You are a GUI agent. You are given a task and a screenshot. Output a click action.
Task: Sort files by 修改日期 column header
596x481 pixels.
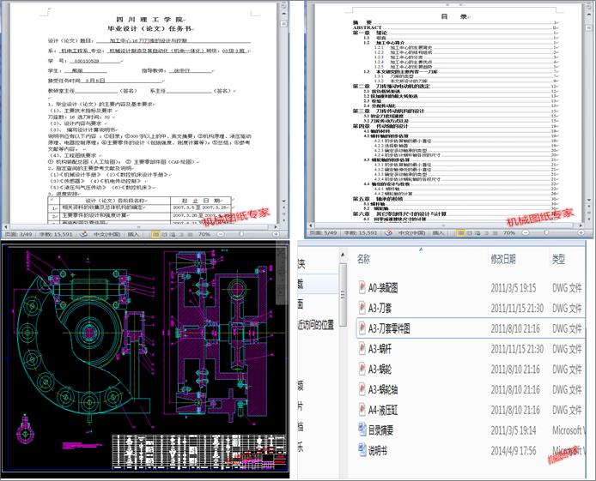(503, 259)
